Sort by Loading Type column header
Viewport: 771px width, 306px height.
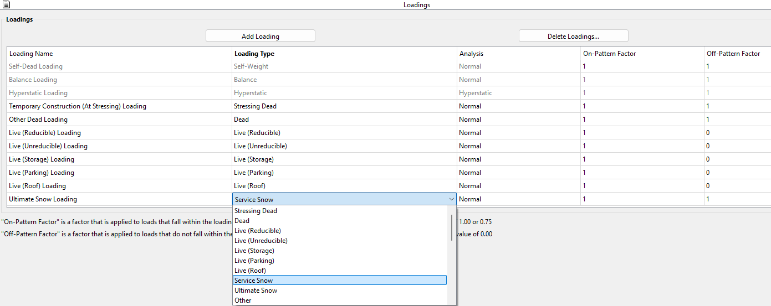pos(254,54)
